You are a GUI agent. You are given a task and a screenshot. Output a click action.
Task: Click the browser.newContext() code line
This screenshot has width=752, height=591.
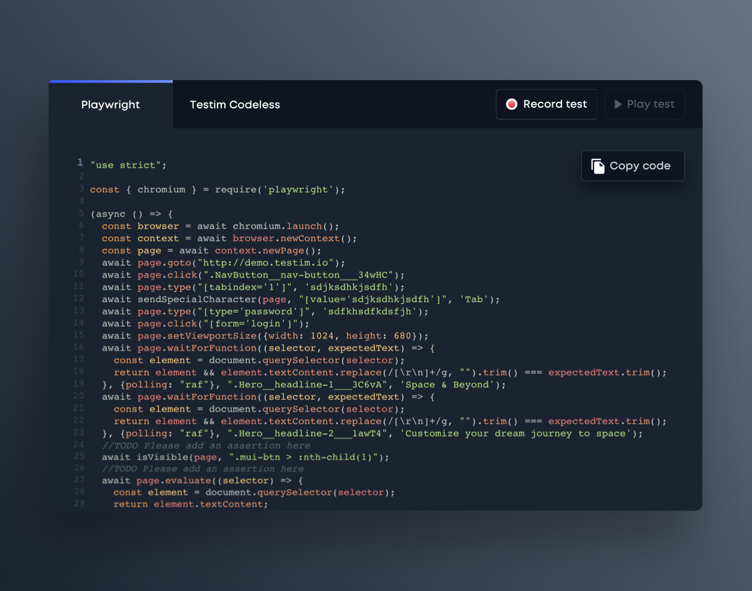point(229,238)
